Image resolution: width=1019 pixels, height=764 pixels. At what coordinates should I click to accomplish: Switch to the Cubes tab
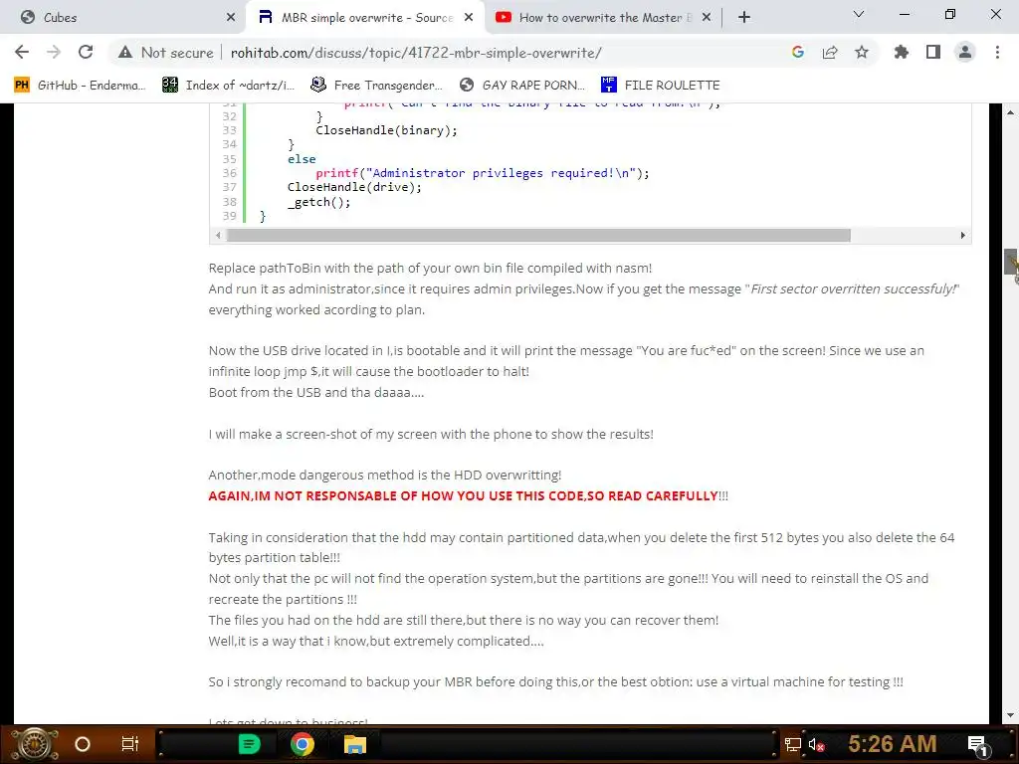(123, 18)
